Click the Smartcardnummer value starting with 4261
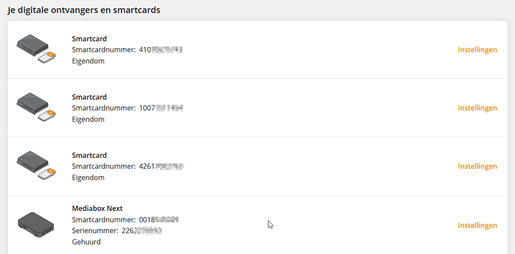 click(x=161, y=166)
